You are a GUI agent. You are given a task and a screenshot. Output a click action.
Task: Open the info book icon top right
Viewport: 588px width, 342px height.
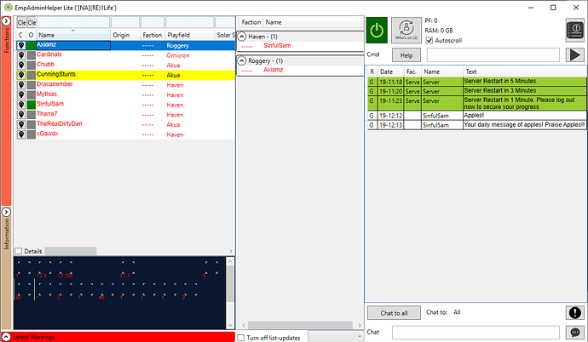pyautogui.click(x=575, y=31)
